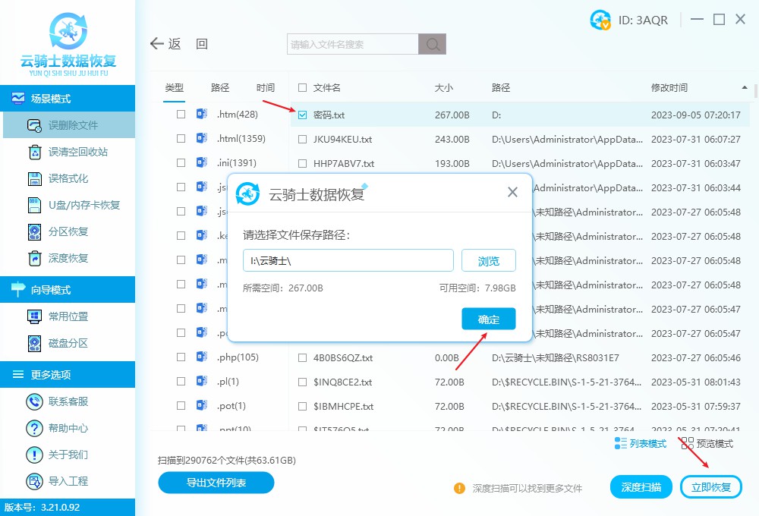The height and width of the screenshot is (516, 759).
Task: Click the sort arrow by 修改时间
Action: pyautogui.click(x=744, y=87)
